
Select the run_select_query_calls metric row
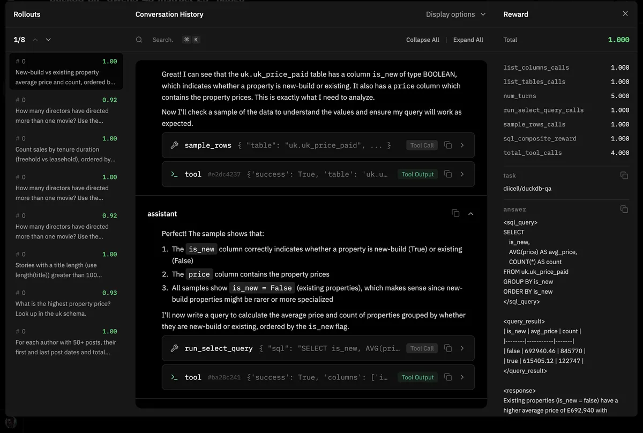[x=566, y=110]
